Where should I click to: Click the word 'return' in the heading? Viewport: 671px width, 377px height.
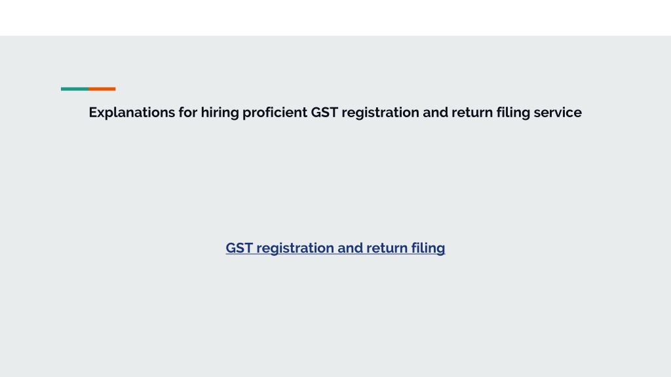coord(472,113)
